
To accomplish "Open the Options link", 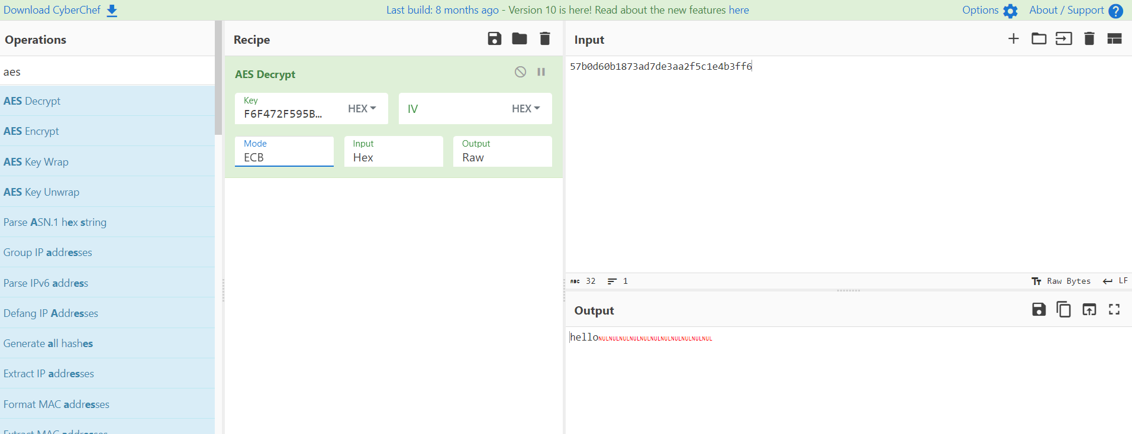I will pyautogui.click(x=981, y=10).
